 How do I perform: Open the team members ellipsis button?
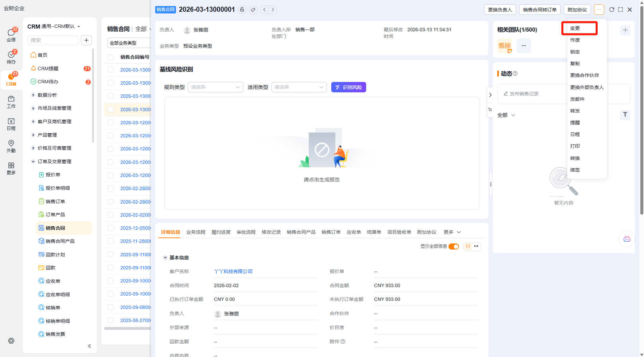click(x=524, y=46)
